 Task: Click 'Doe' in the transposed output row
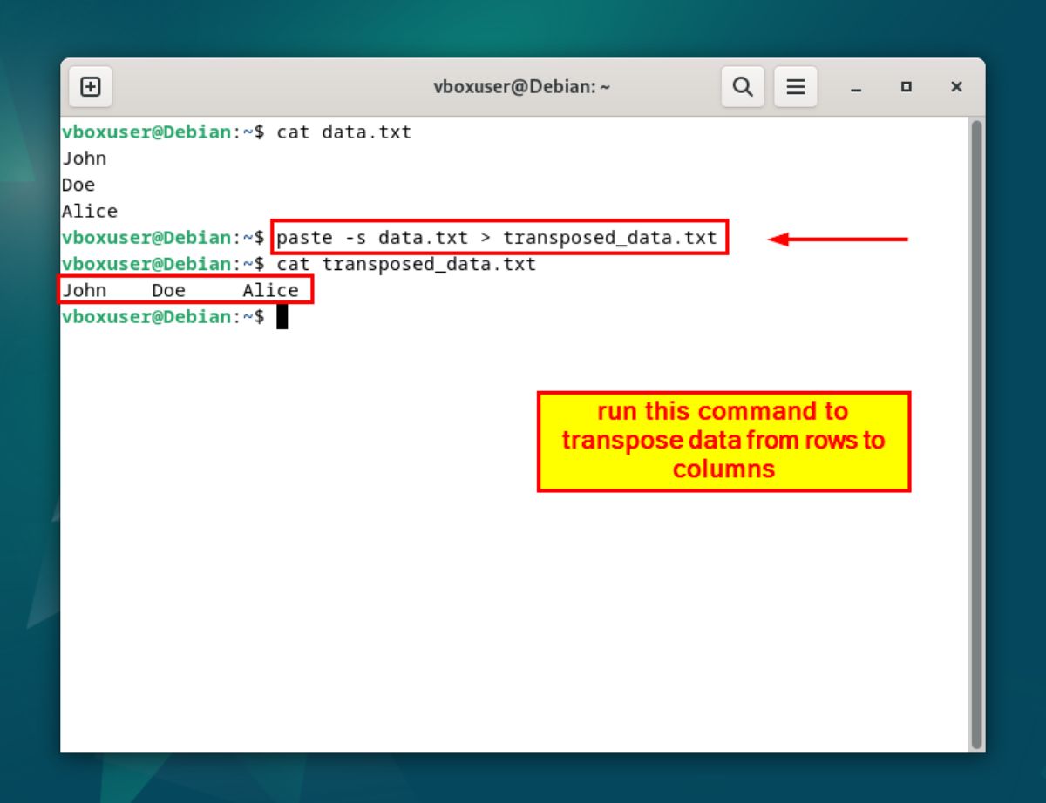pyautogui.click(x=168, y=291)
